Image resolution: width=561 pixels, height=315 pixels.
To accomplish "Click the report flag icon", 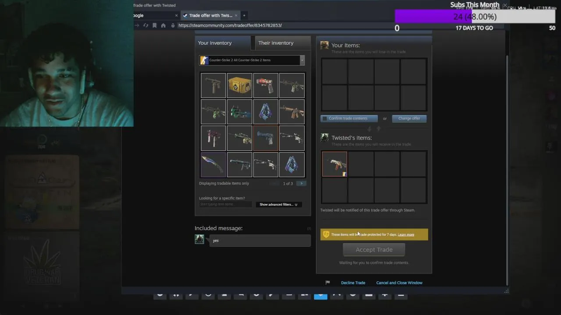I will (x=327, y=283).
